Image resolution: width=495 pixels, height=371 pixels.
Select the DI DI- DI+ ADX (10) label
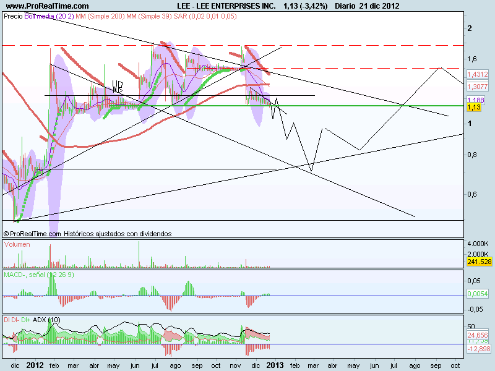[32, 320]
